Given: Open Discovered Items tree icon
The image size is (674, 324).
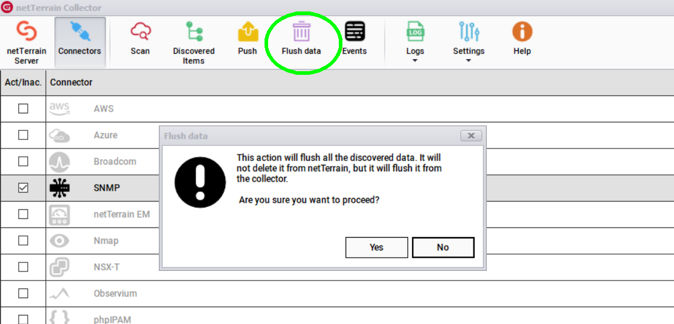Looking at the screenshot, I should point(193,32).
